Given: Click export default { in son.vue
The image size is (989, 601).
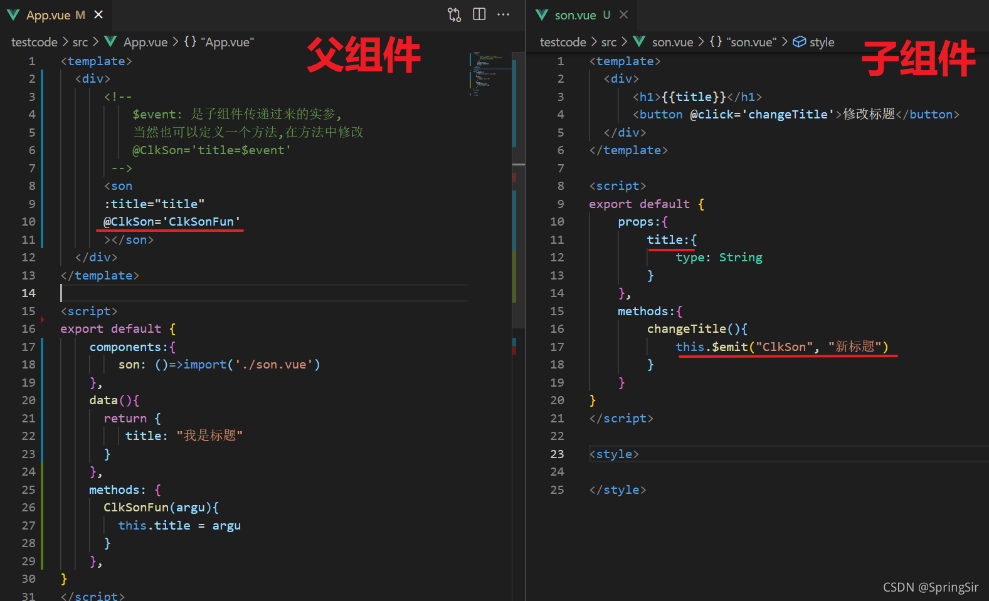Looking at the screenshot, I should (x=647, y=204).
